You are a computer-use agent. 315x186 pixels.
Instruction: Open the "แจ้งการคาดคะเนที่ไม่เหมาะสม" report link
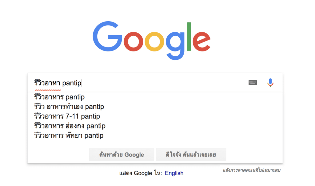tap(251, 170)
